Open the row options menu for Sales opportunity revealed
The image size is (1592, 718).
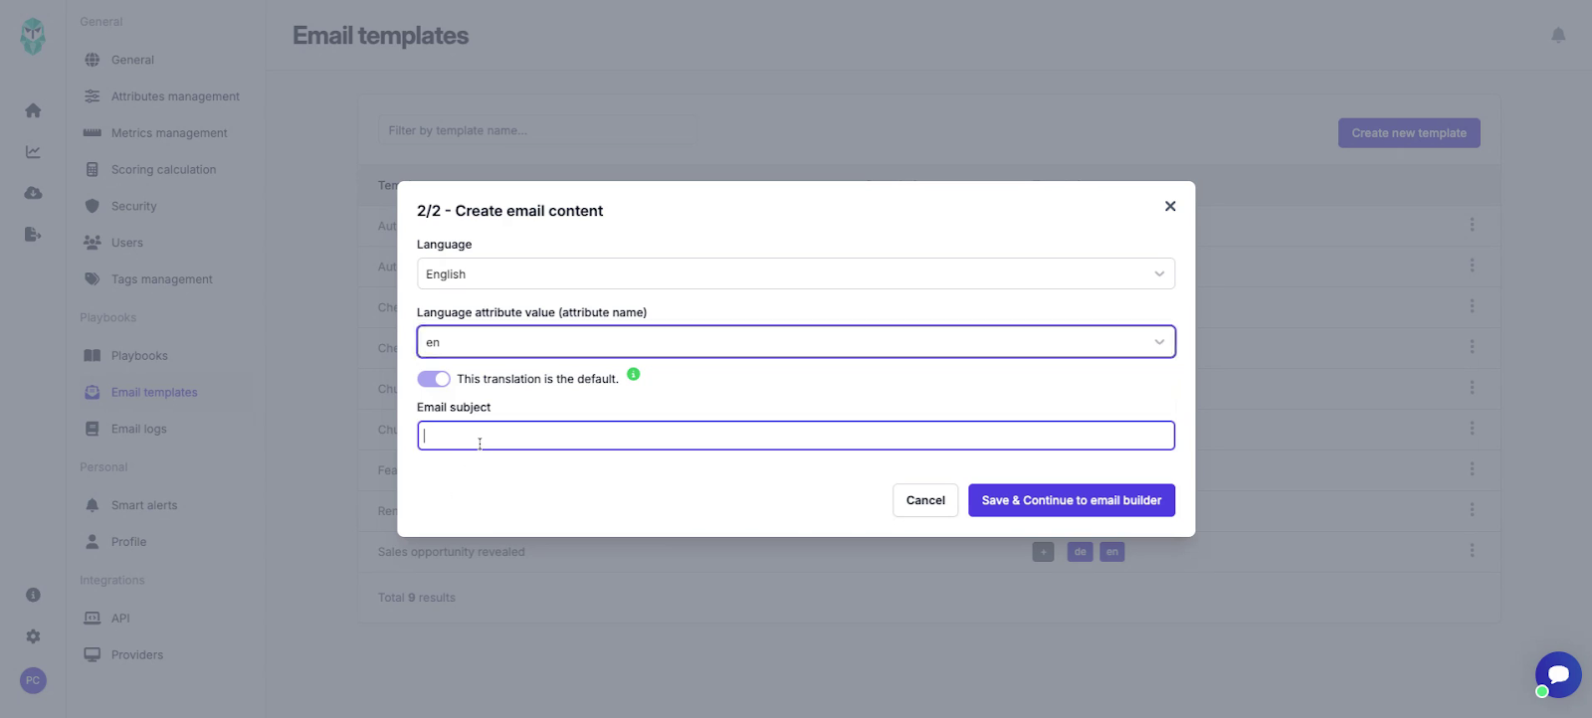[1473, 551]
